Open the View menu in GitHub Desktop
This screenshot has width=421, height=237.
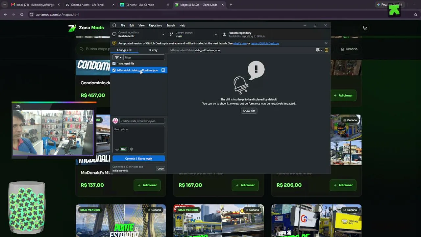pyautogui.click(x=141, y=25)
